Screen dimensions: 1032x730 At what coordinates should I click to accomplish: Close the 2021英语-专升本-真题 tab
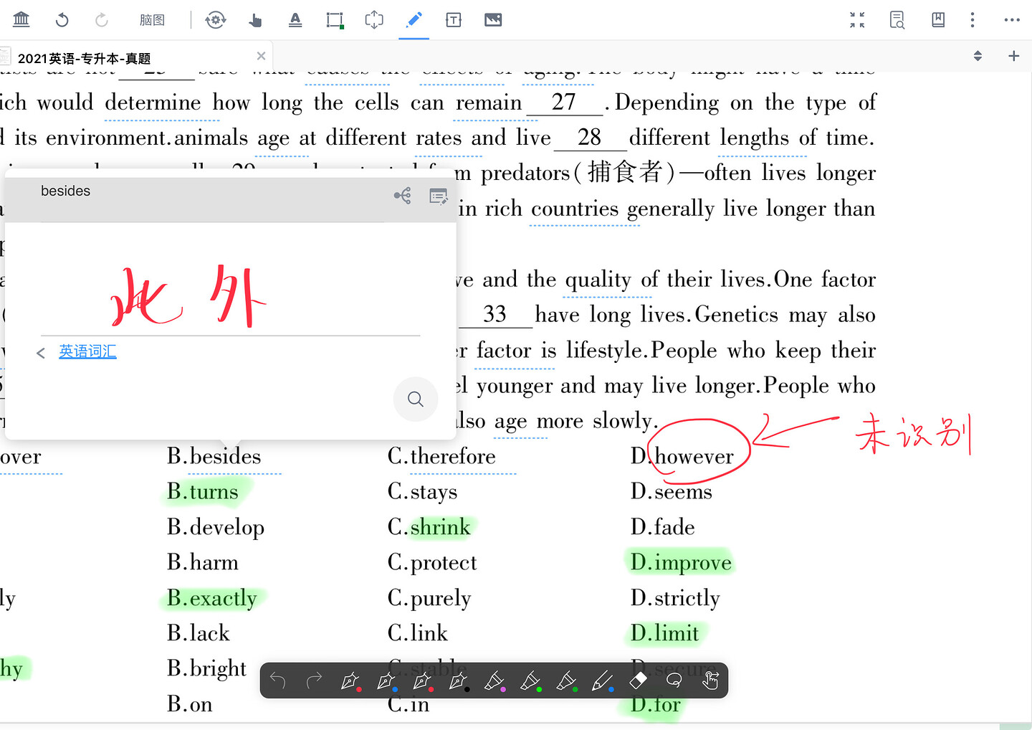tap(261, 56)
